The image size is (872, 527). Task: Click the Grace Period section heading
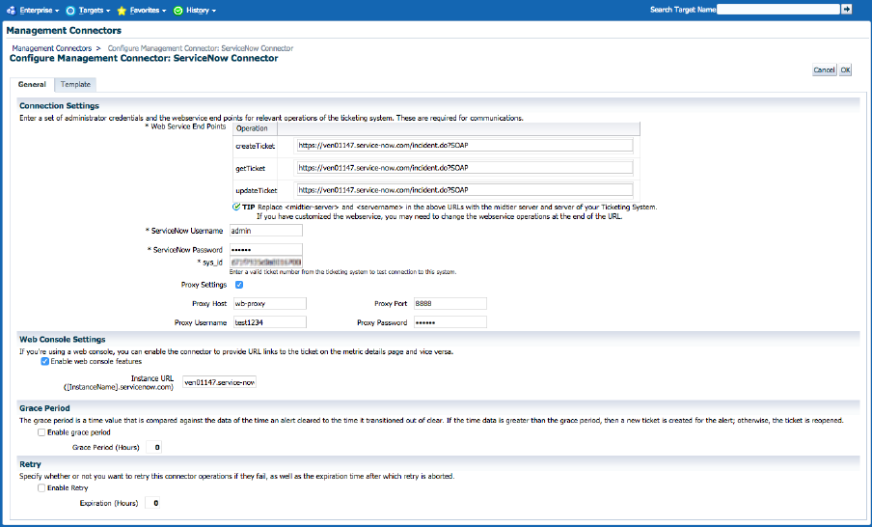tap(44, 408)
